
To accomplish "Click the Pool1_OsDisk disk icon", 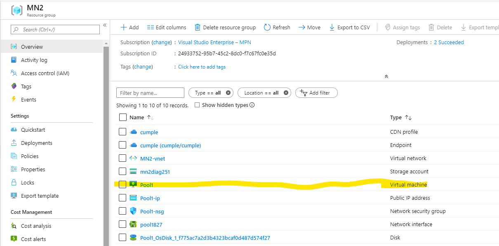I will 133,238.
